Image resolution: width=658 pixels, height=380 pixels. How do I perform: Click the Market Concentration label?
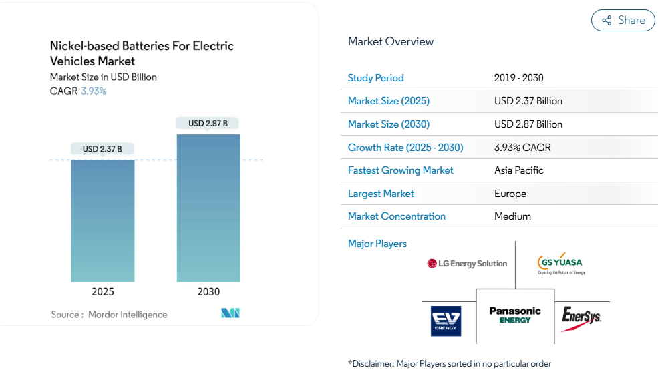[x=396, y=216]
